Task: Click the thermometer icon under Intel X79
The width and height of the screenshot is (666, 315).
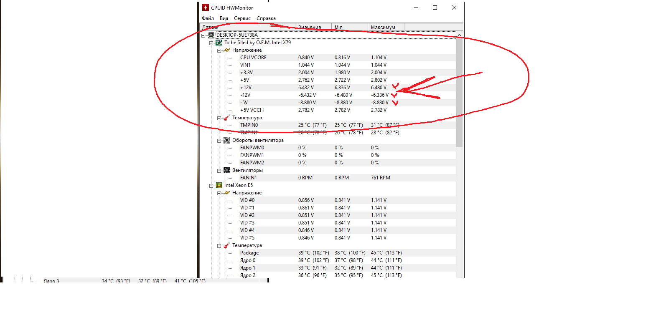Action: pyautogui.click(x=227, y=118)
